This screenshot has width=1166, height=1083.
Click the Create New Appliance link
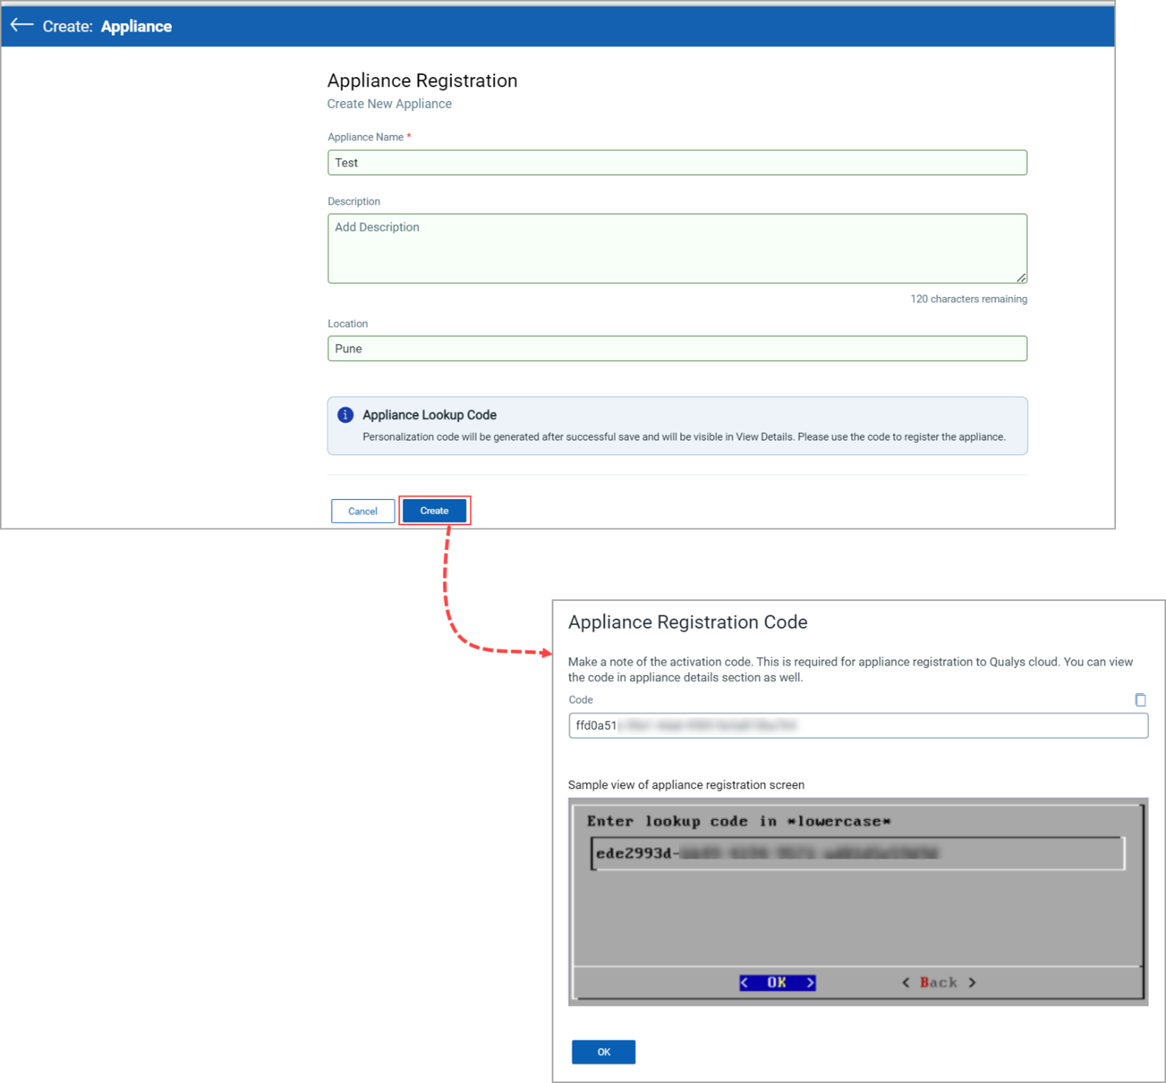389,103
